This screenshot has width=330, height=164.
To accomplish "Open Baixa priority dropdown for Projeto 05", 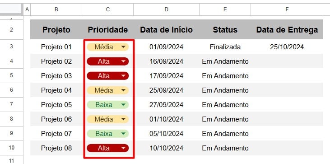I will pos(107,105).
